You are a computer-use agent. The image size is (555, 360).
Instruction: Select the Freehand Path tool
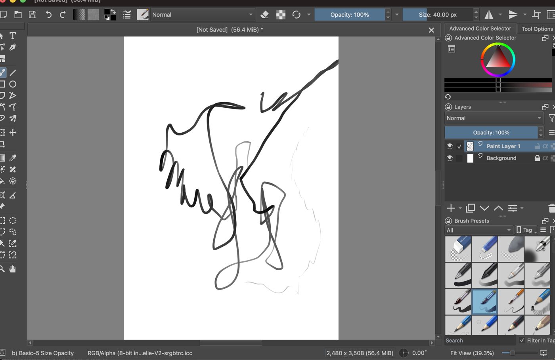click(x=13, y=107)
